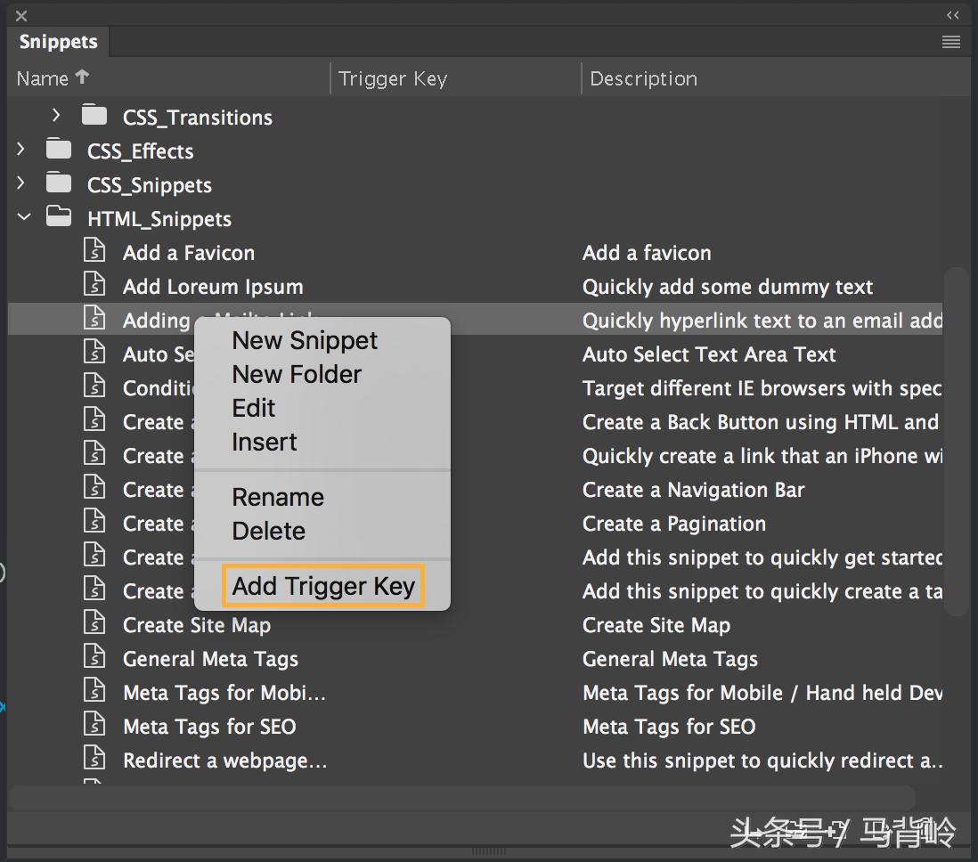Expand the CSS_Effects folder chevron
Viewport: 978px width, 862px height.
(x=20, y=149)
